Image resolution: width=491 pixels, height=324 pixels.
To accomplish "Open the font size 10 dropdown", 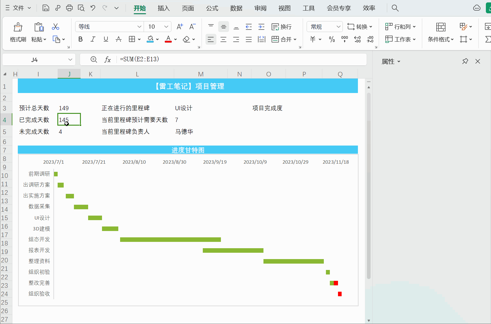I will 166,27.
